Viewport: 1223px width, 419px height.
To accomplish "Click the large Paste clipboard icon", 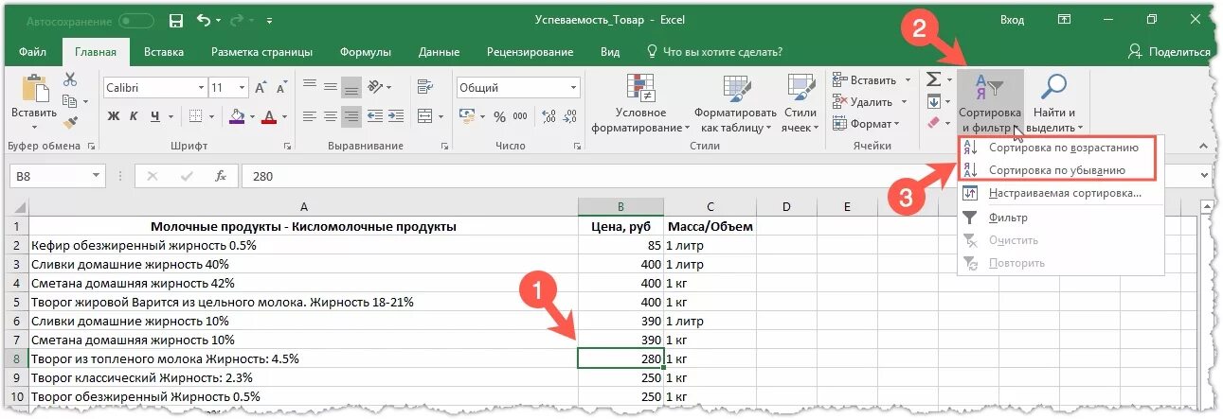I will point(34,90).
